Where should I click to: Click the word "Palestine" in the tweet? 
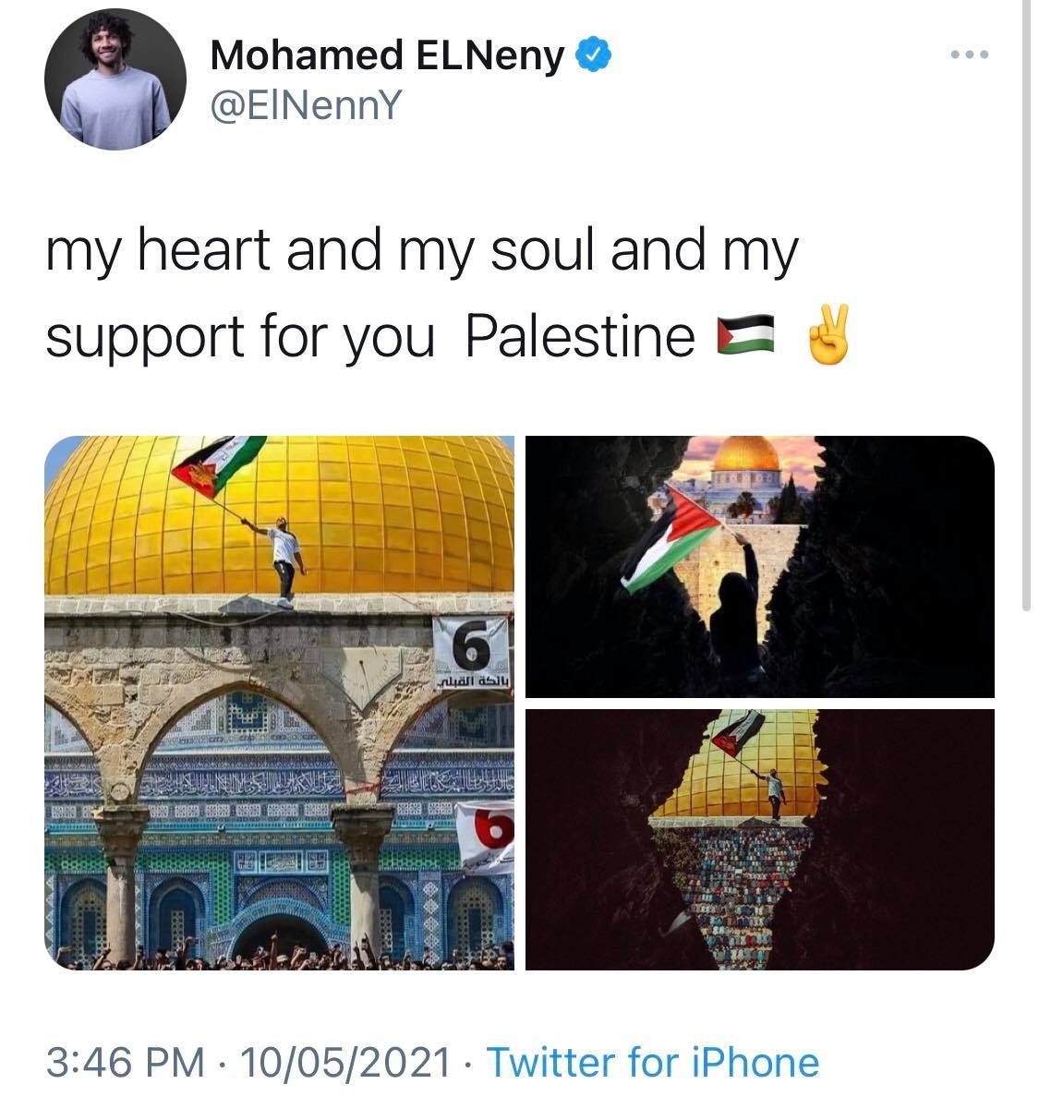point(579,335)
